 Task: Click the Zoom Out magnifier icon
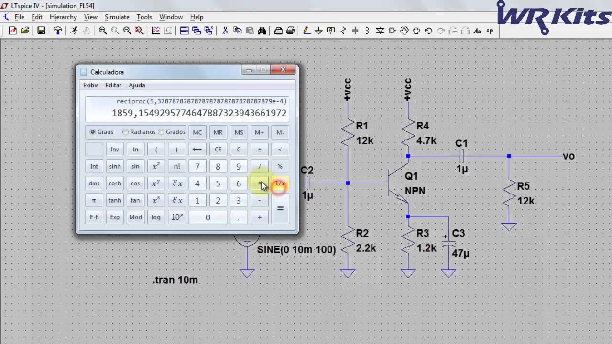click(127, 31)
